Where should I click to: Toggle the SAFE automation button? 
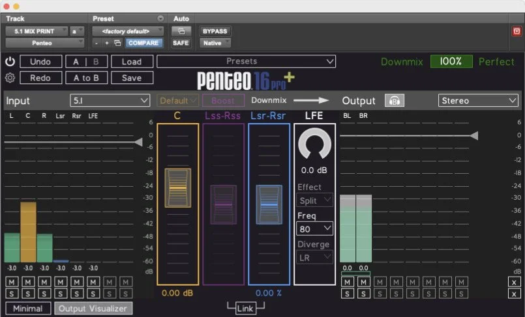tap(181, 43)
